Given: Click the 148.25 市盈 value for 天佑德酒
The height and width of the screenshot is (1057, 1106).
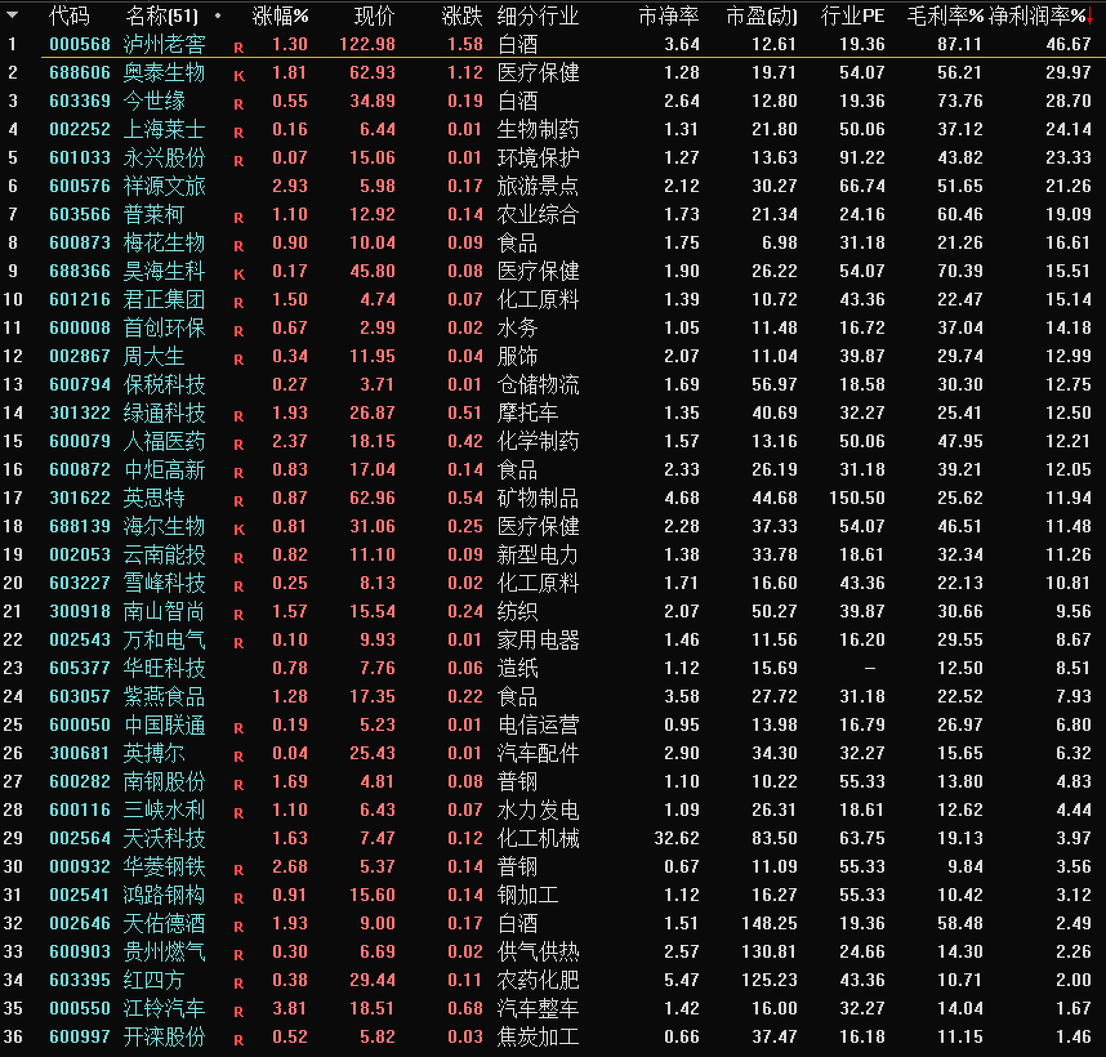Looking at the screenshot, I should pyautogui.click(x=769, y=923).
